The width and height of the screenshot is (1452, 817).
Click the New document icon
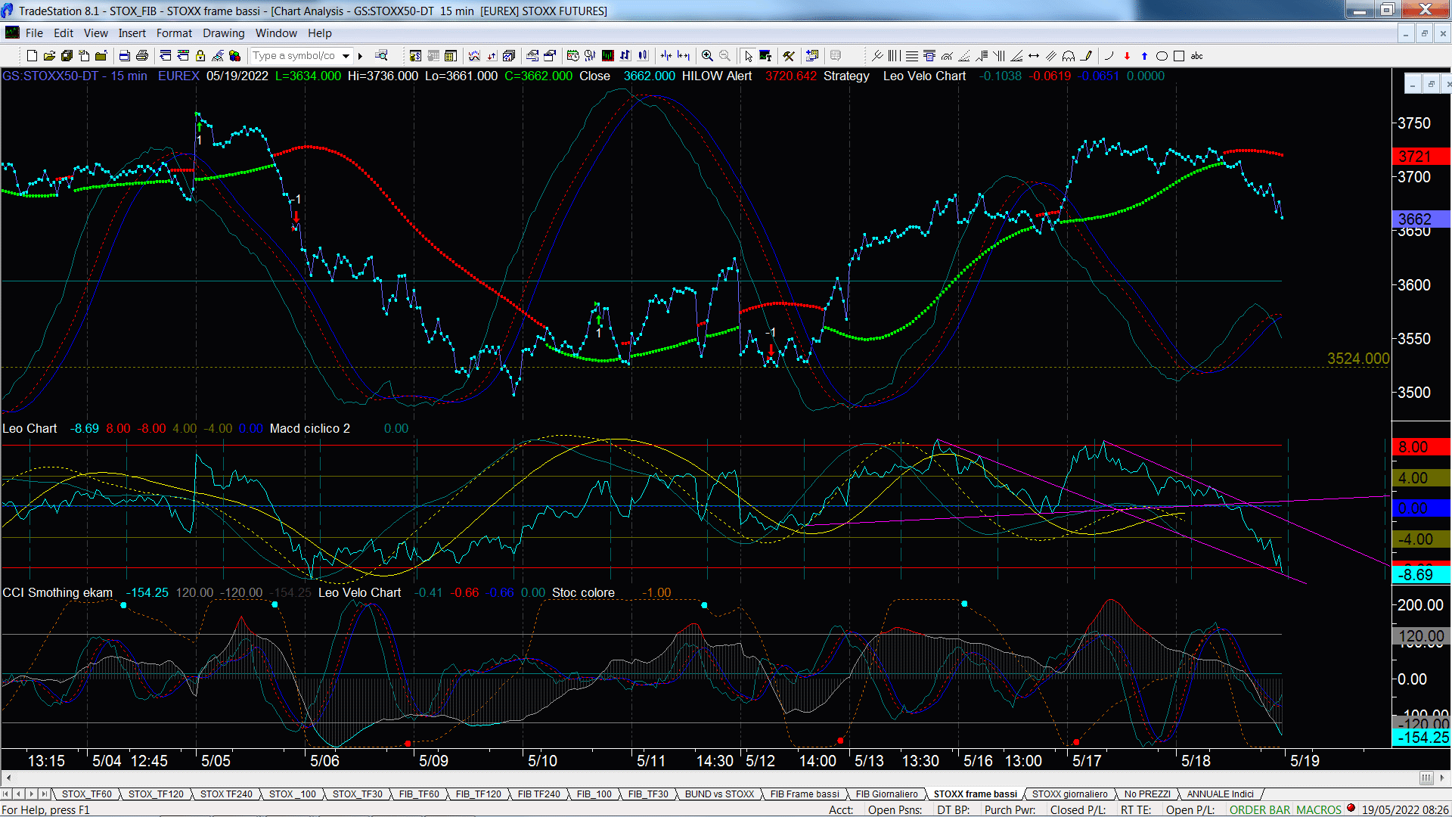click(32, 56)
